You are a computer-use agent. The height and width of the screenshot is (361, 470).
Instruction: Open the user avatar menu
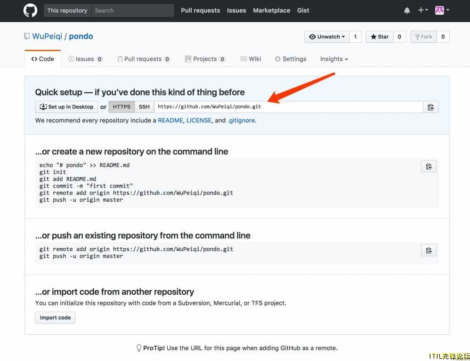coord(442,10)
